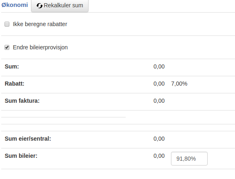
Task: Click the short divider line below Sum faktura
Action: coord(63,117)
